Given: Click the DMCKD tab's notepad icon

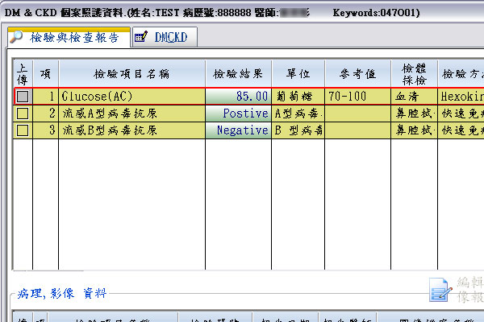Looking at the screenshot, I should 140,37.
